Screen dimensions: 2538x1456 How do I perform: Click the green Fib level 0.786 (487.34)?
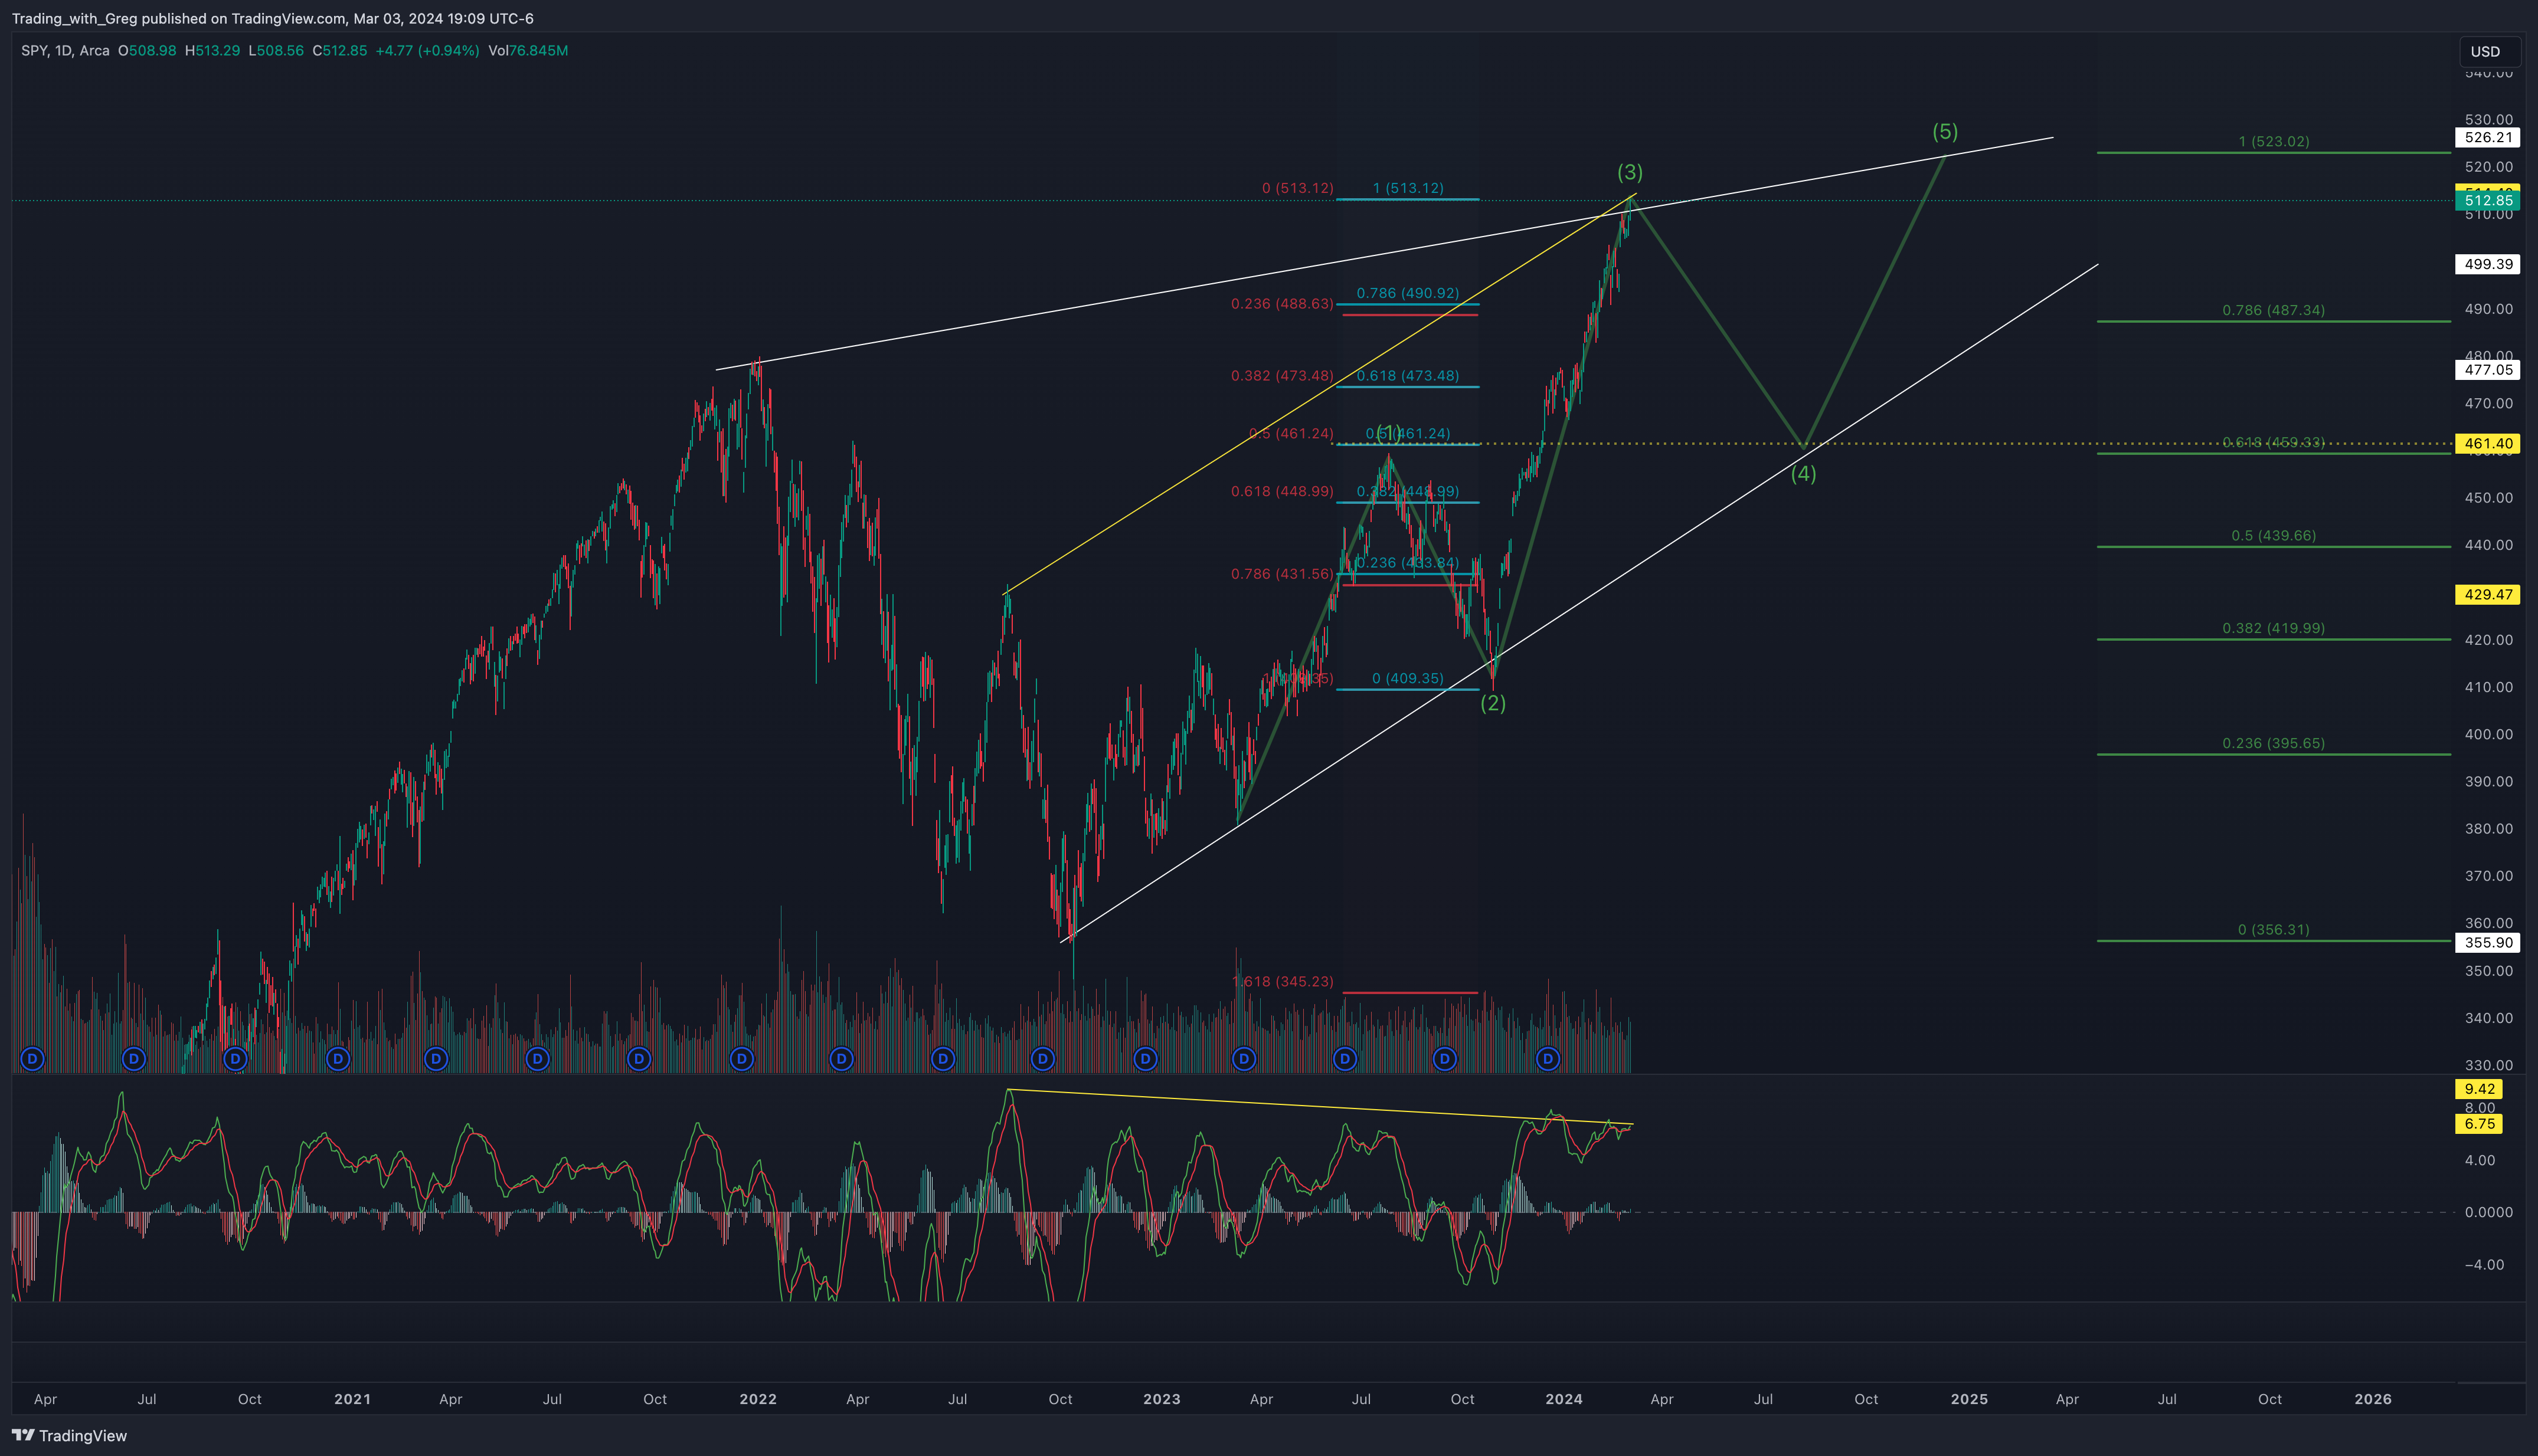2274,311
